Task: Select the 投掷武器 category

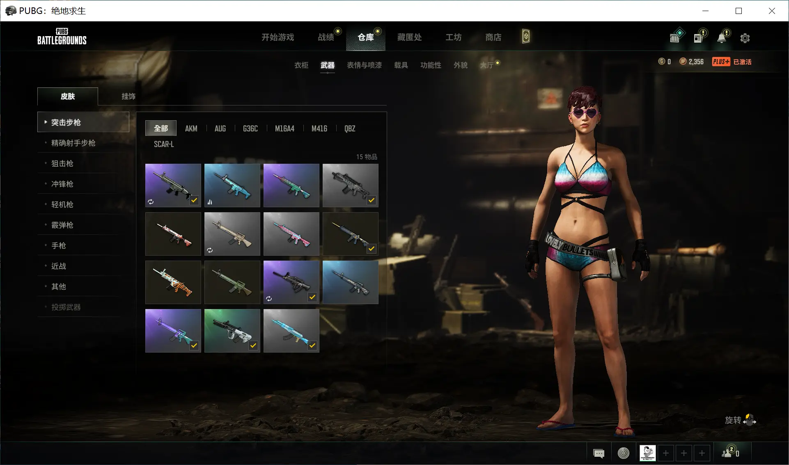Action: [83, 307]
